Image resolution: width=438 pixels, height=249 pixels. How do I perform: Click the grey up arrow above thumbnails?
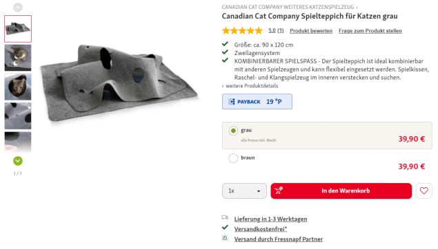pos(18,8)
